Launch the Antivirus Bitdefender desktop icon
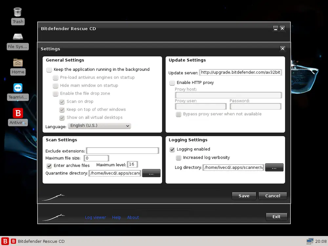 (x=18, y=117)
